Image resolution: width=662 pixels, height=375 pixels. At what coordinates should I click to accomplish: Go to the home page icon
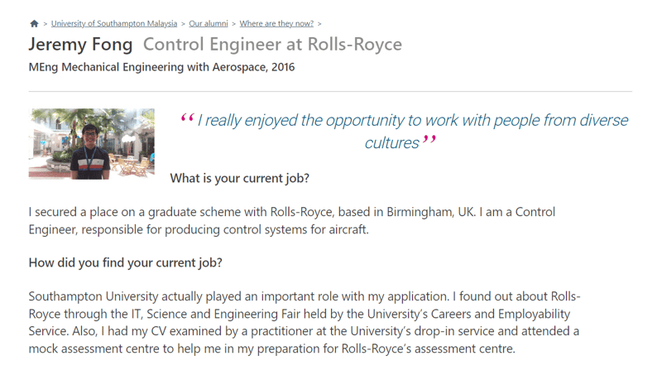(x=34, y=24)
